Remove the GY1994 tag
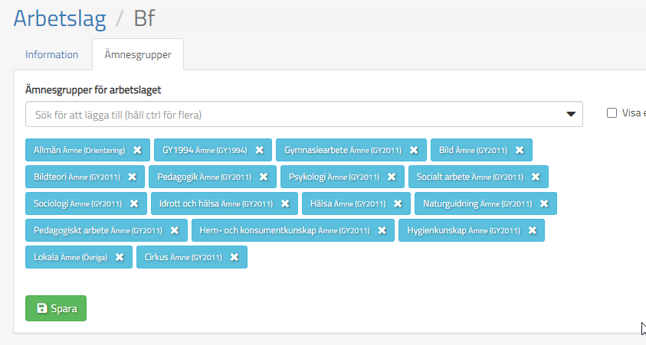Image resolution: width=646 pixels, height=345 pixels. 259,150
